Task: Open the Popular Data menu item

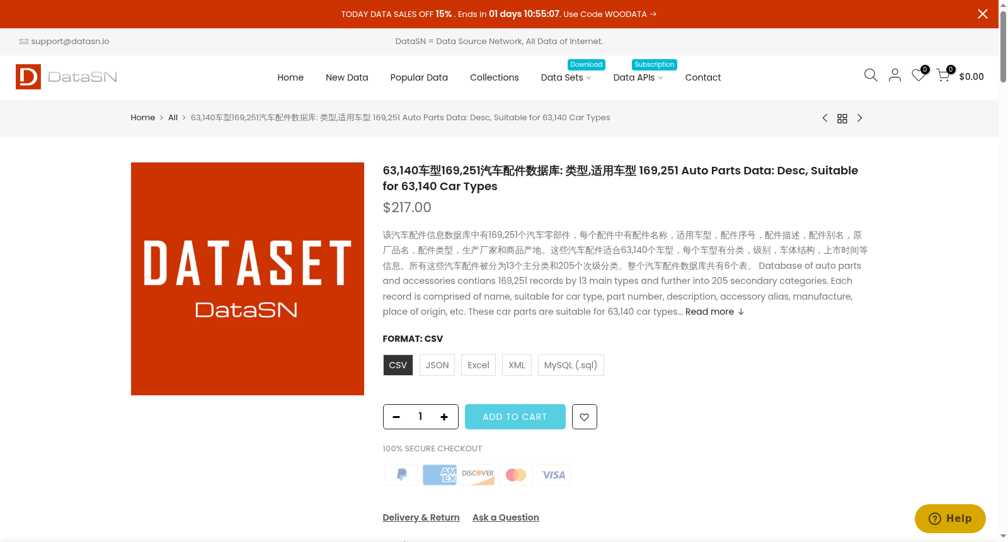Action: pos(419,77)
